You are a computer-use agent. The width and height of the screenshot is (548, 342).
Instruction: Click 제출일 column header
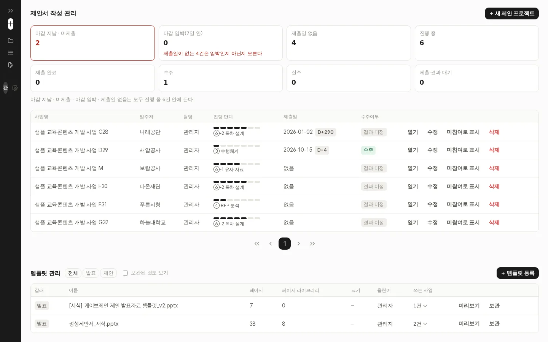290,117
